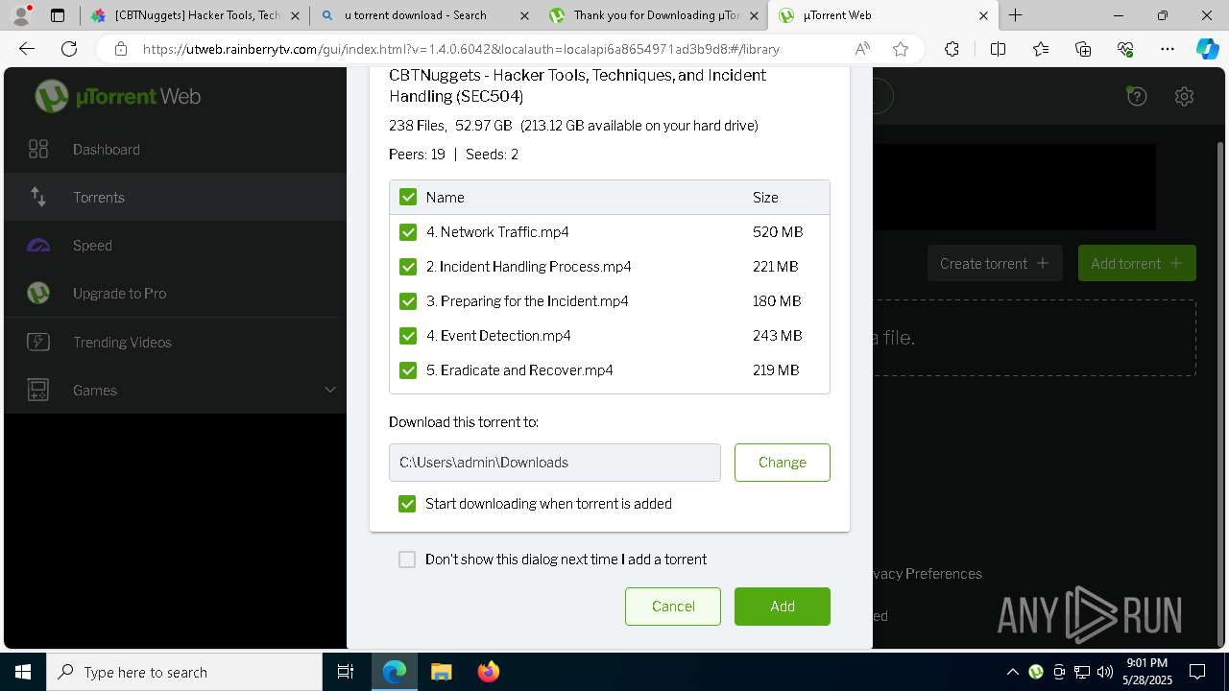Toggle split screen view
Screen dimensions: 1229x691
(998, 49)
